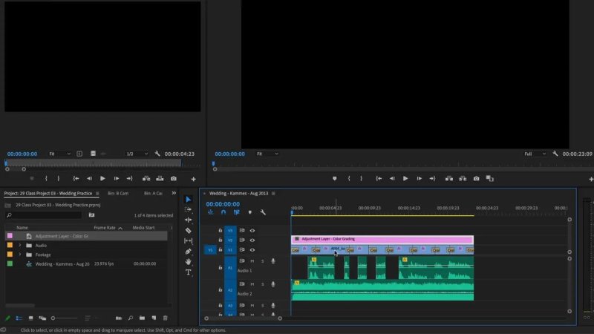This screenshot has height=334, width=594.
Task: Step forward one frame in Program monitor
Action: coord(419,178)
